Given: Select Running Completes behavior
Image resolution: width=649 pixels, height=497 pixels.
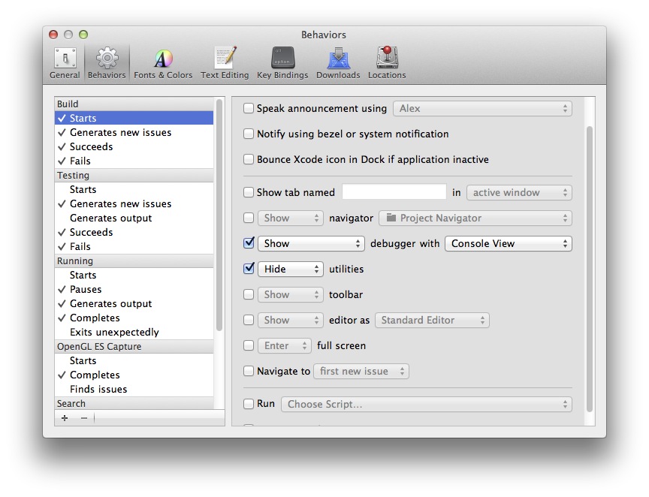Looking at the screenshot, I should 134,318.
